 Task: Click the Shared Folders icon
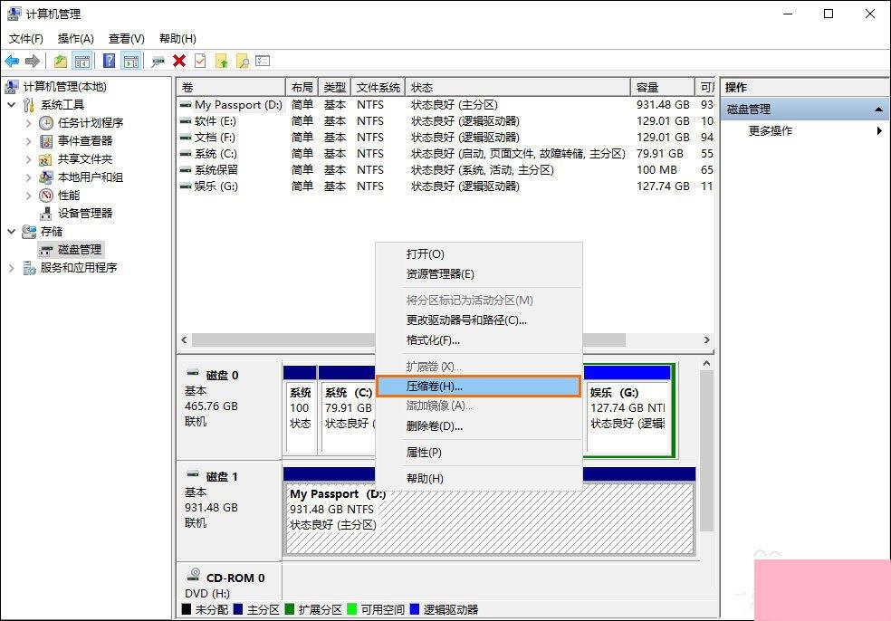pos(46,159)
